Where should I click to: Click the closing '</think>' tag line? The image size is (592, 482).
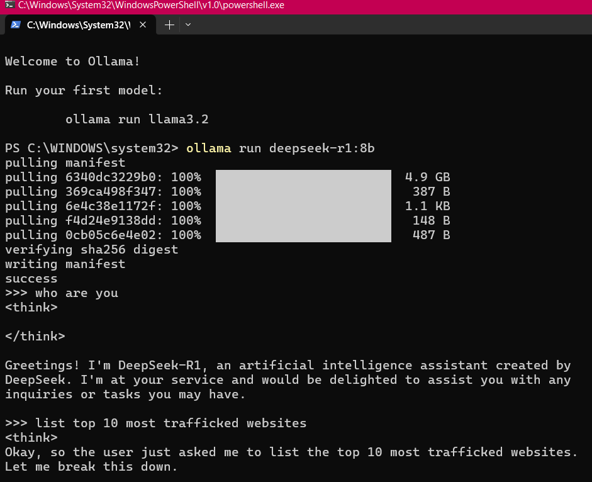[35, 336]
